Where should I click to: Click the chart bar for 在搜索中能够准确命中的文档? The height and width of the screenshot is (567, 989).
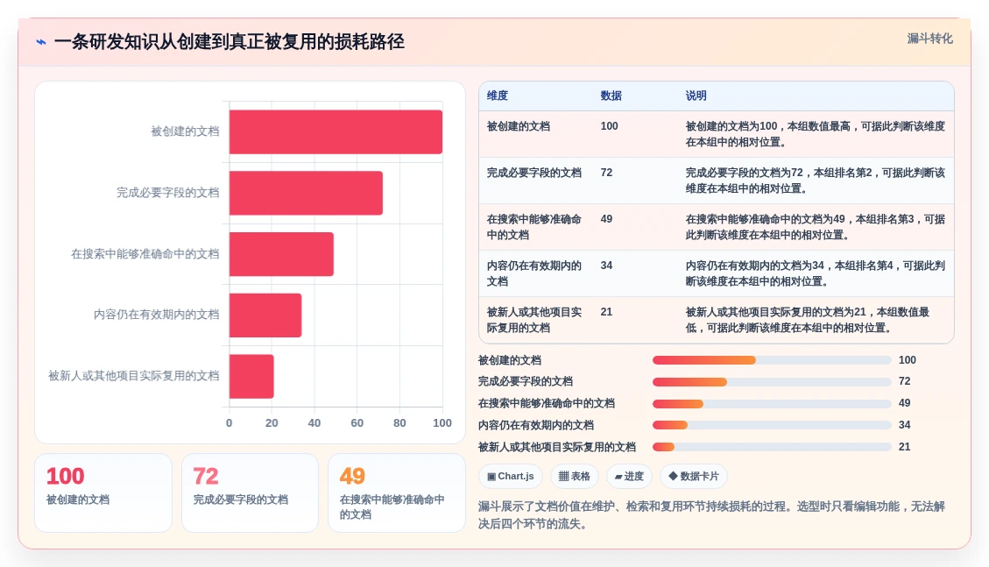coord(281,254)
